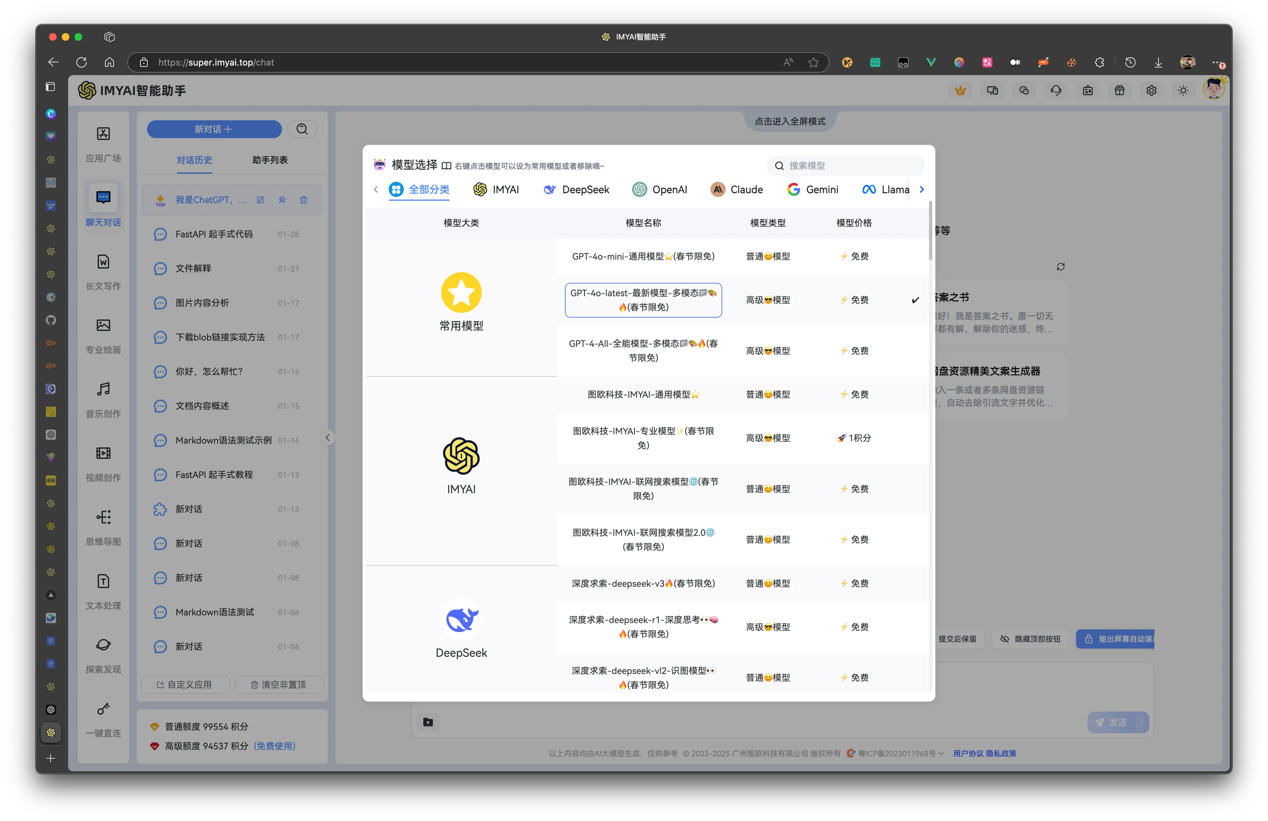The width and height of the screenshot is (1268, 821).
Task: Select the GPT-4-All-全能模型 model
Action: 643,351
